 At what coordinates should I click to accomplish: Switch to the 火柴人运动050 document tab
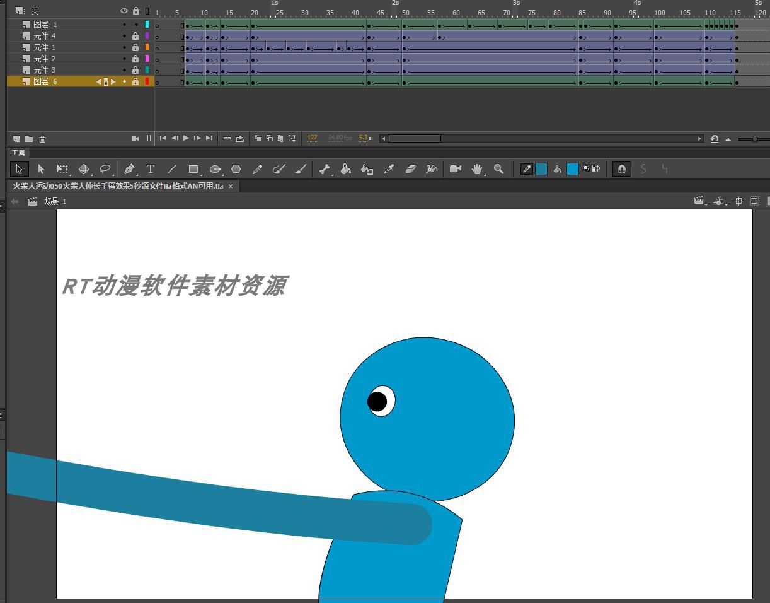(118, 186)
